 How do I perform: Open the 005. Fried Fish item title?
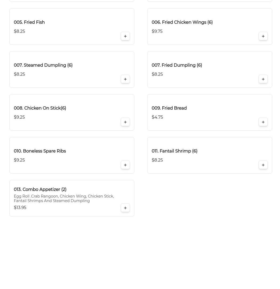(x=29, y=22)
